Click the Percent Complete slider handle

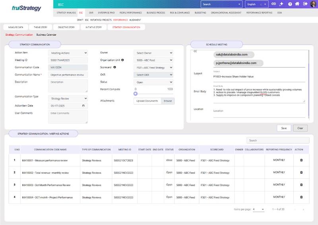pyautogui.click(x=136, y=94)
